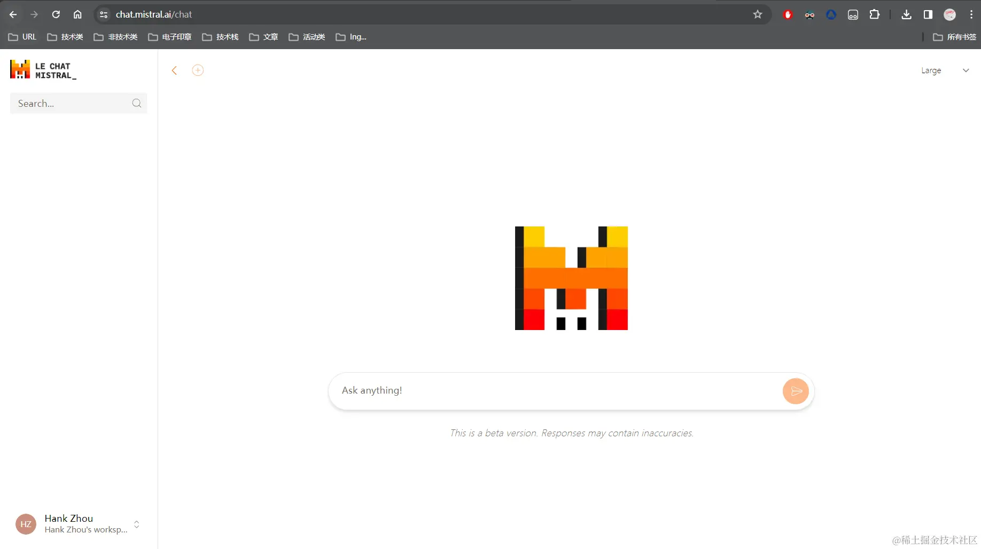Open the glasses-face extension icon

point(809,14)
